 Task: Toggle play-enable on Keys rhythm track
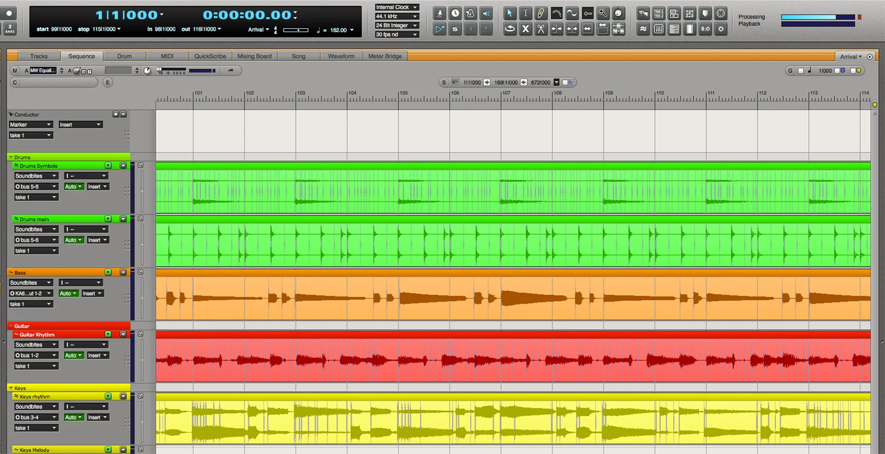pos(108,396)
